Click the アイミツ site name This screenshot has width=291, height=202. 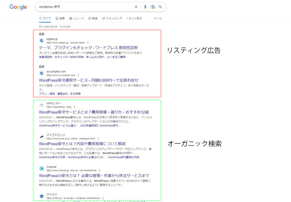pos(52,194)
